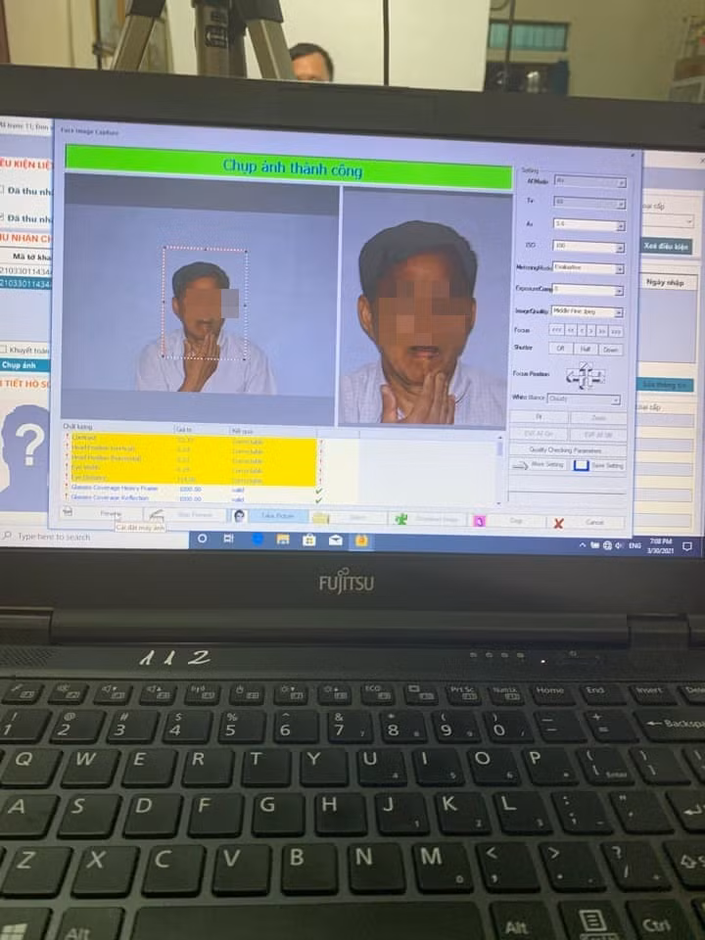Viewport: 705px width, 940px height.
Task: Open Microsoft Store from the taskbar
Action: (308, 540)
